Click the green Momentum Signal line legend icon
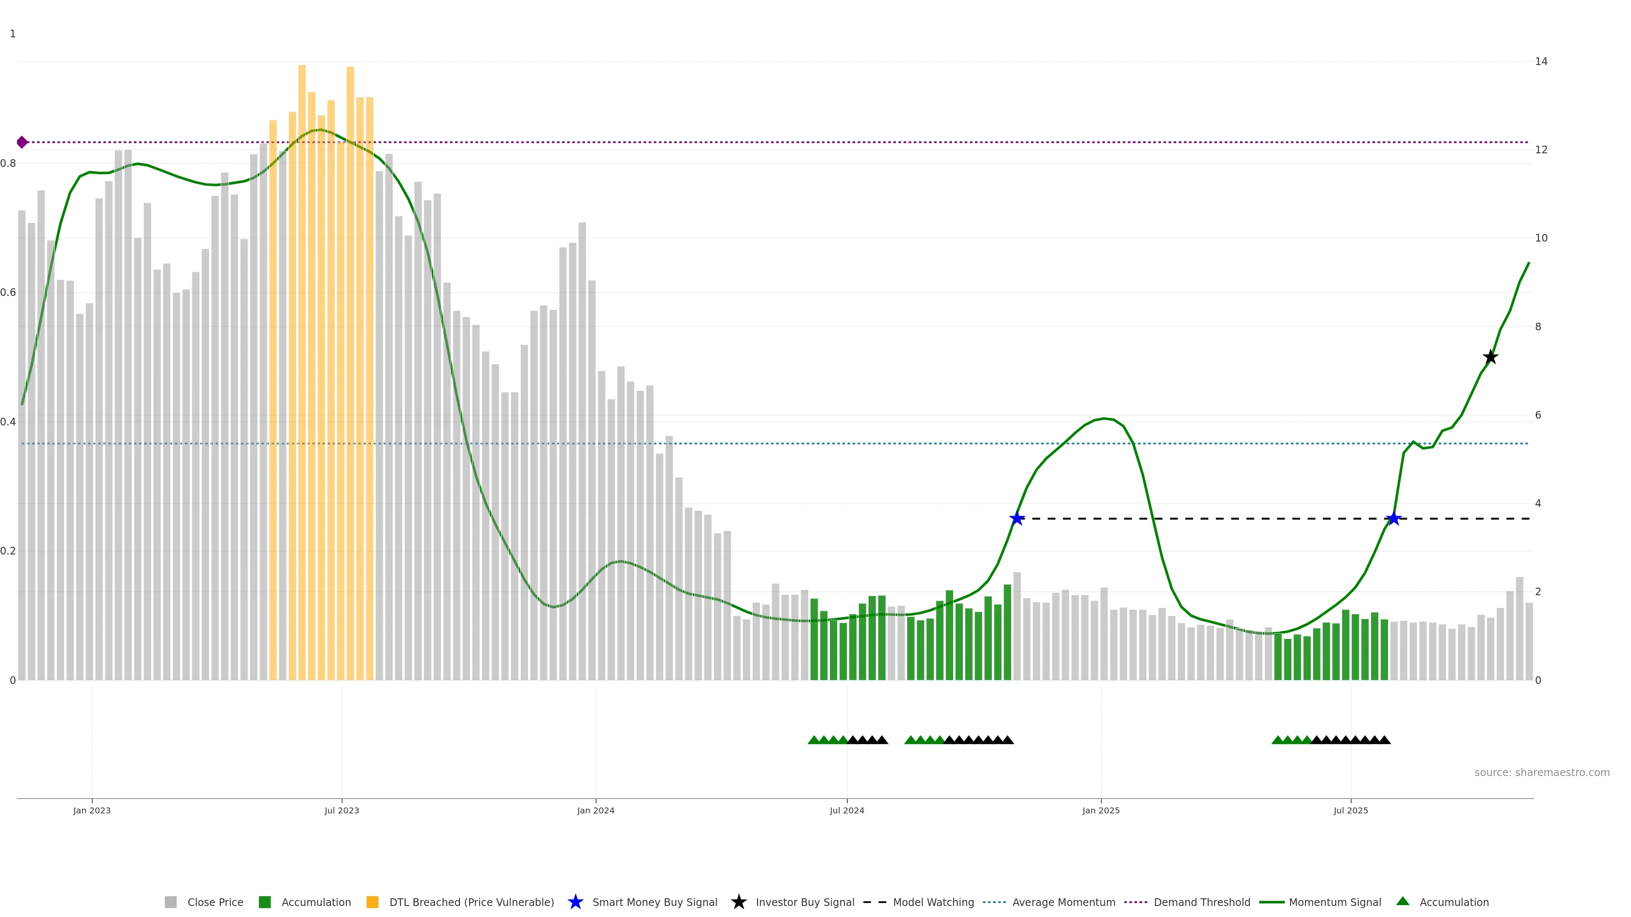Screen dimensions: 1631x917 (x=1271, y=902)
